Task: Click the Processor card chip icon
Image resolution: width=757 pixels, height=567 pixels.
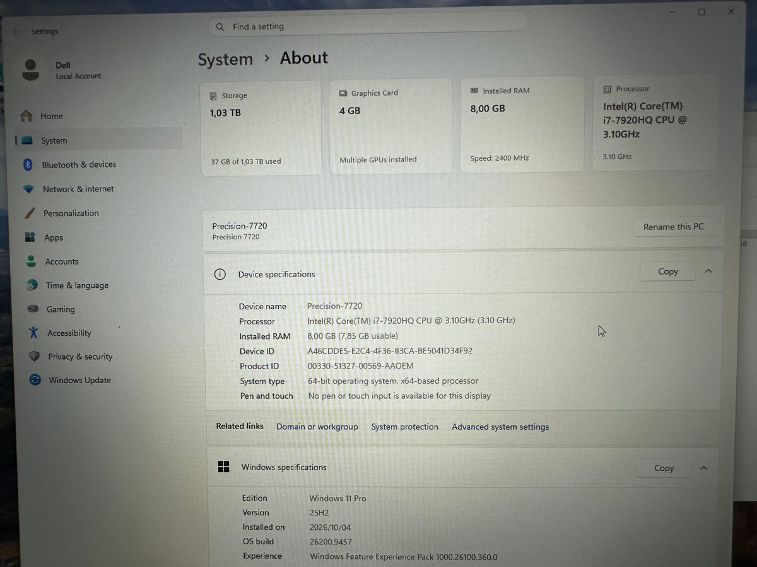Action: click(x=607, y=89)
